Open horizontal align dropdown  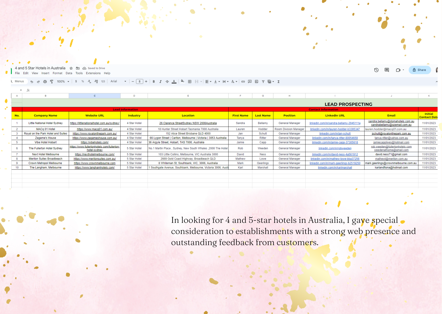pyautogui.click(x=208, y=82)
